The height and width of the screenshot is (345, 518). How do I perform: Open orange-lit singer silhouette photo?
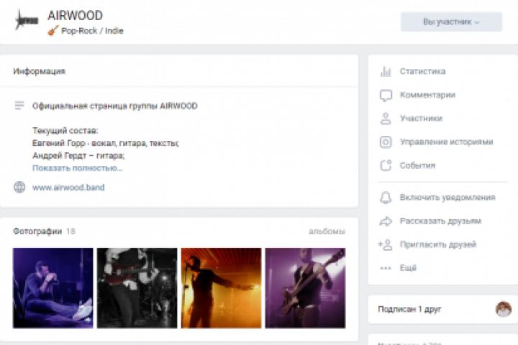(x=222, y=288)
